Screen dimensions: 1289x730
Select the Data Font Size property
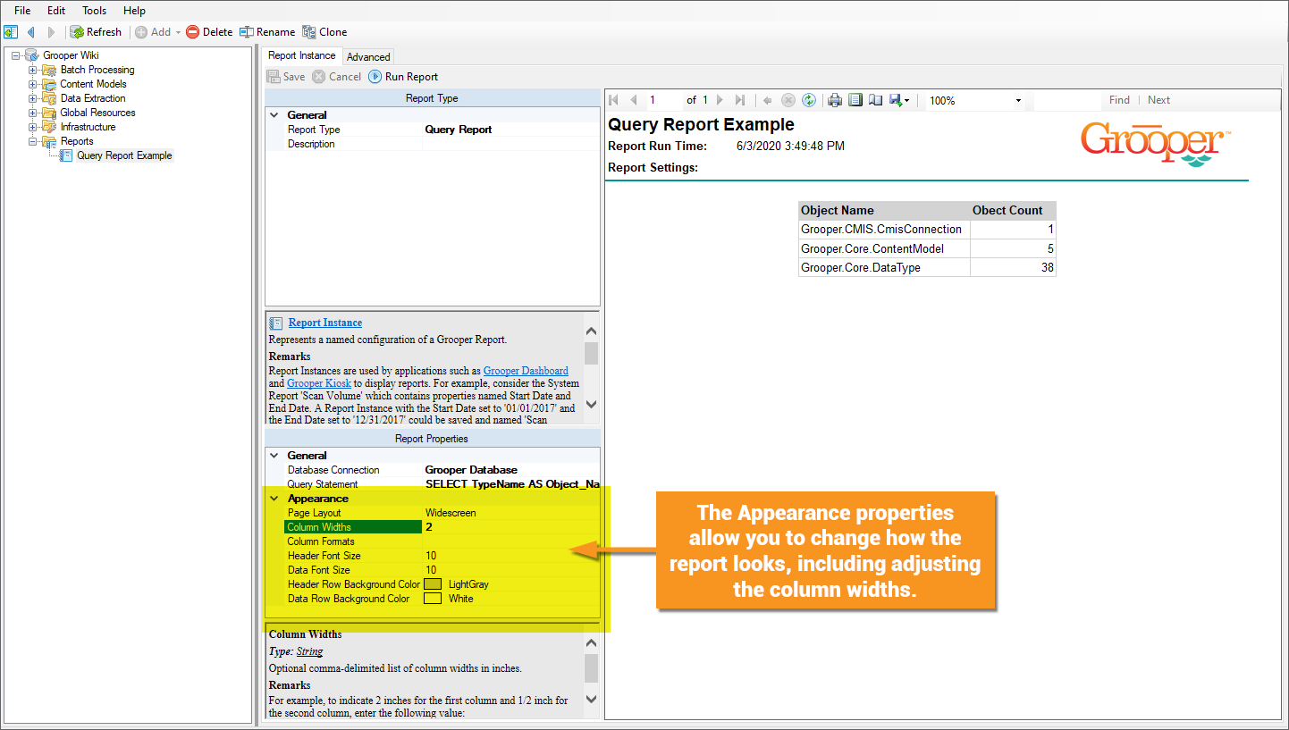[433, 570]
